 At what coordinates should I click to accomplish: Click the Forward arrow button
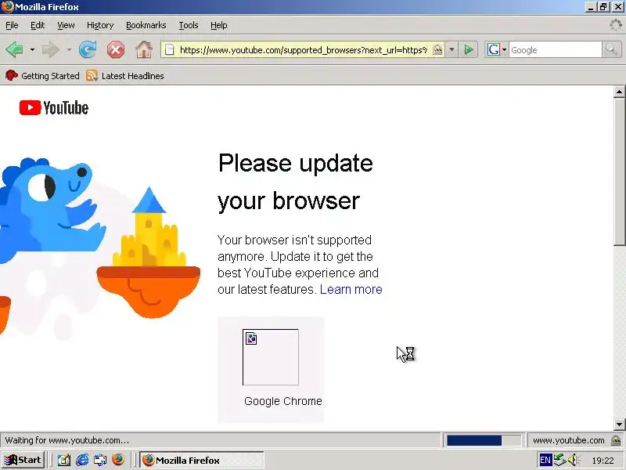[x=50, y=50]
